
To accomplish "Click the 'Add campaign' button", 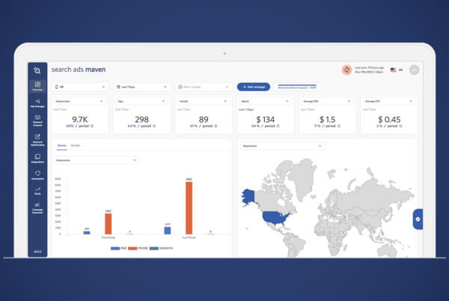I will pyautogui.click(x=254, y=87).
